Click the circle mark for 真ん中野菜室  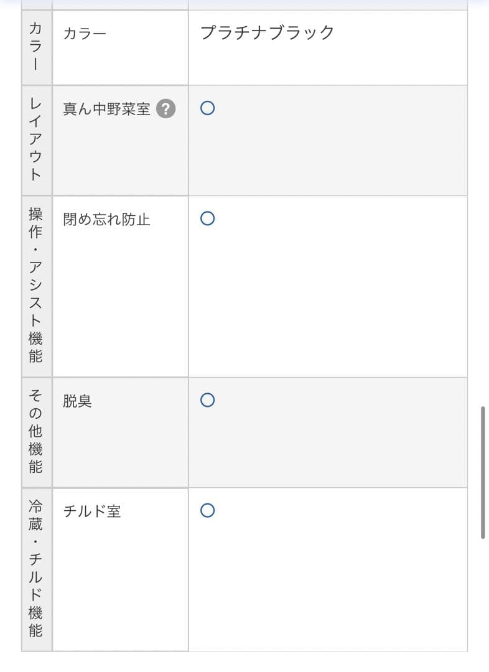click(x=208, y=108)
